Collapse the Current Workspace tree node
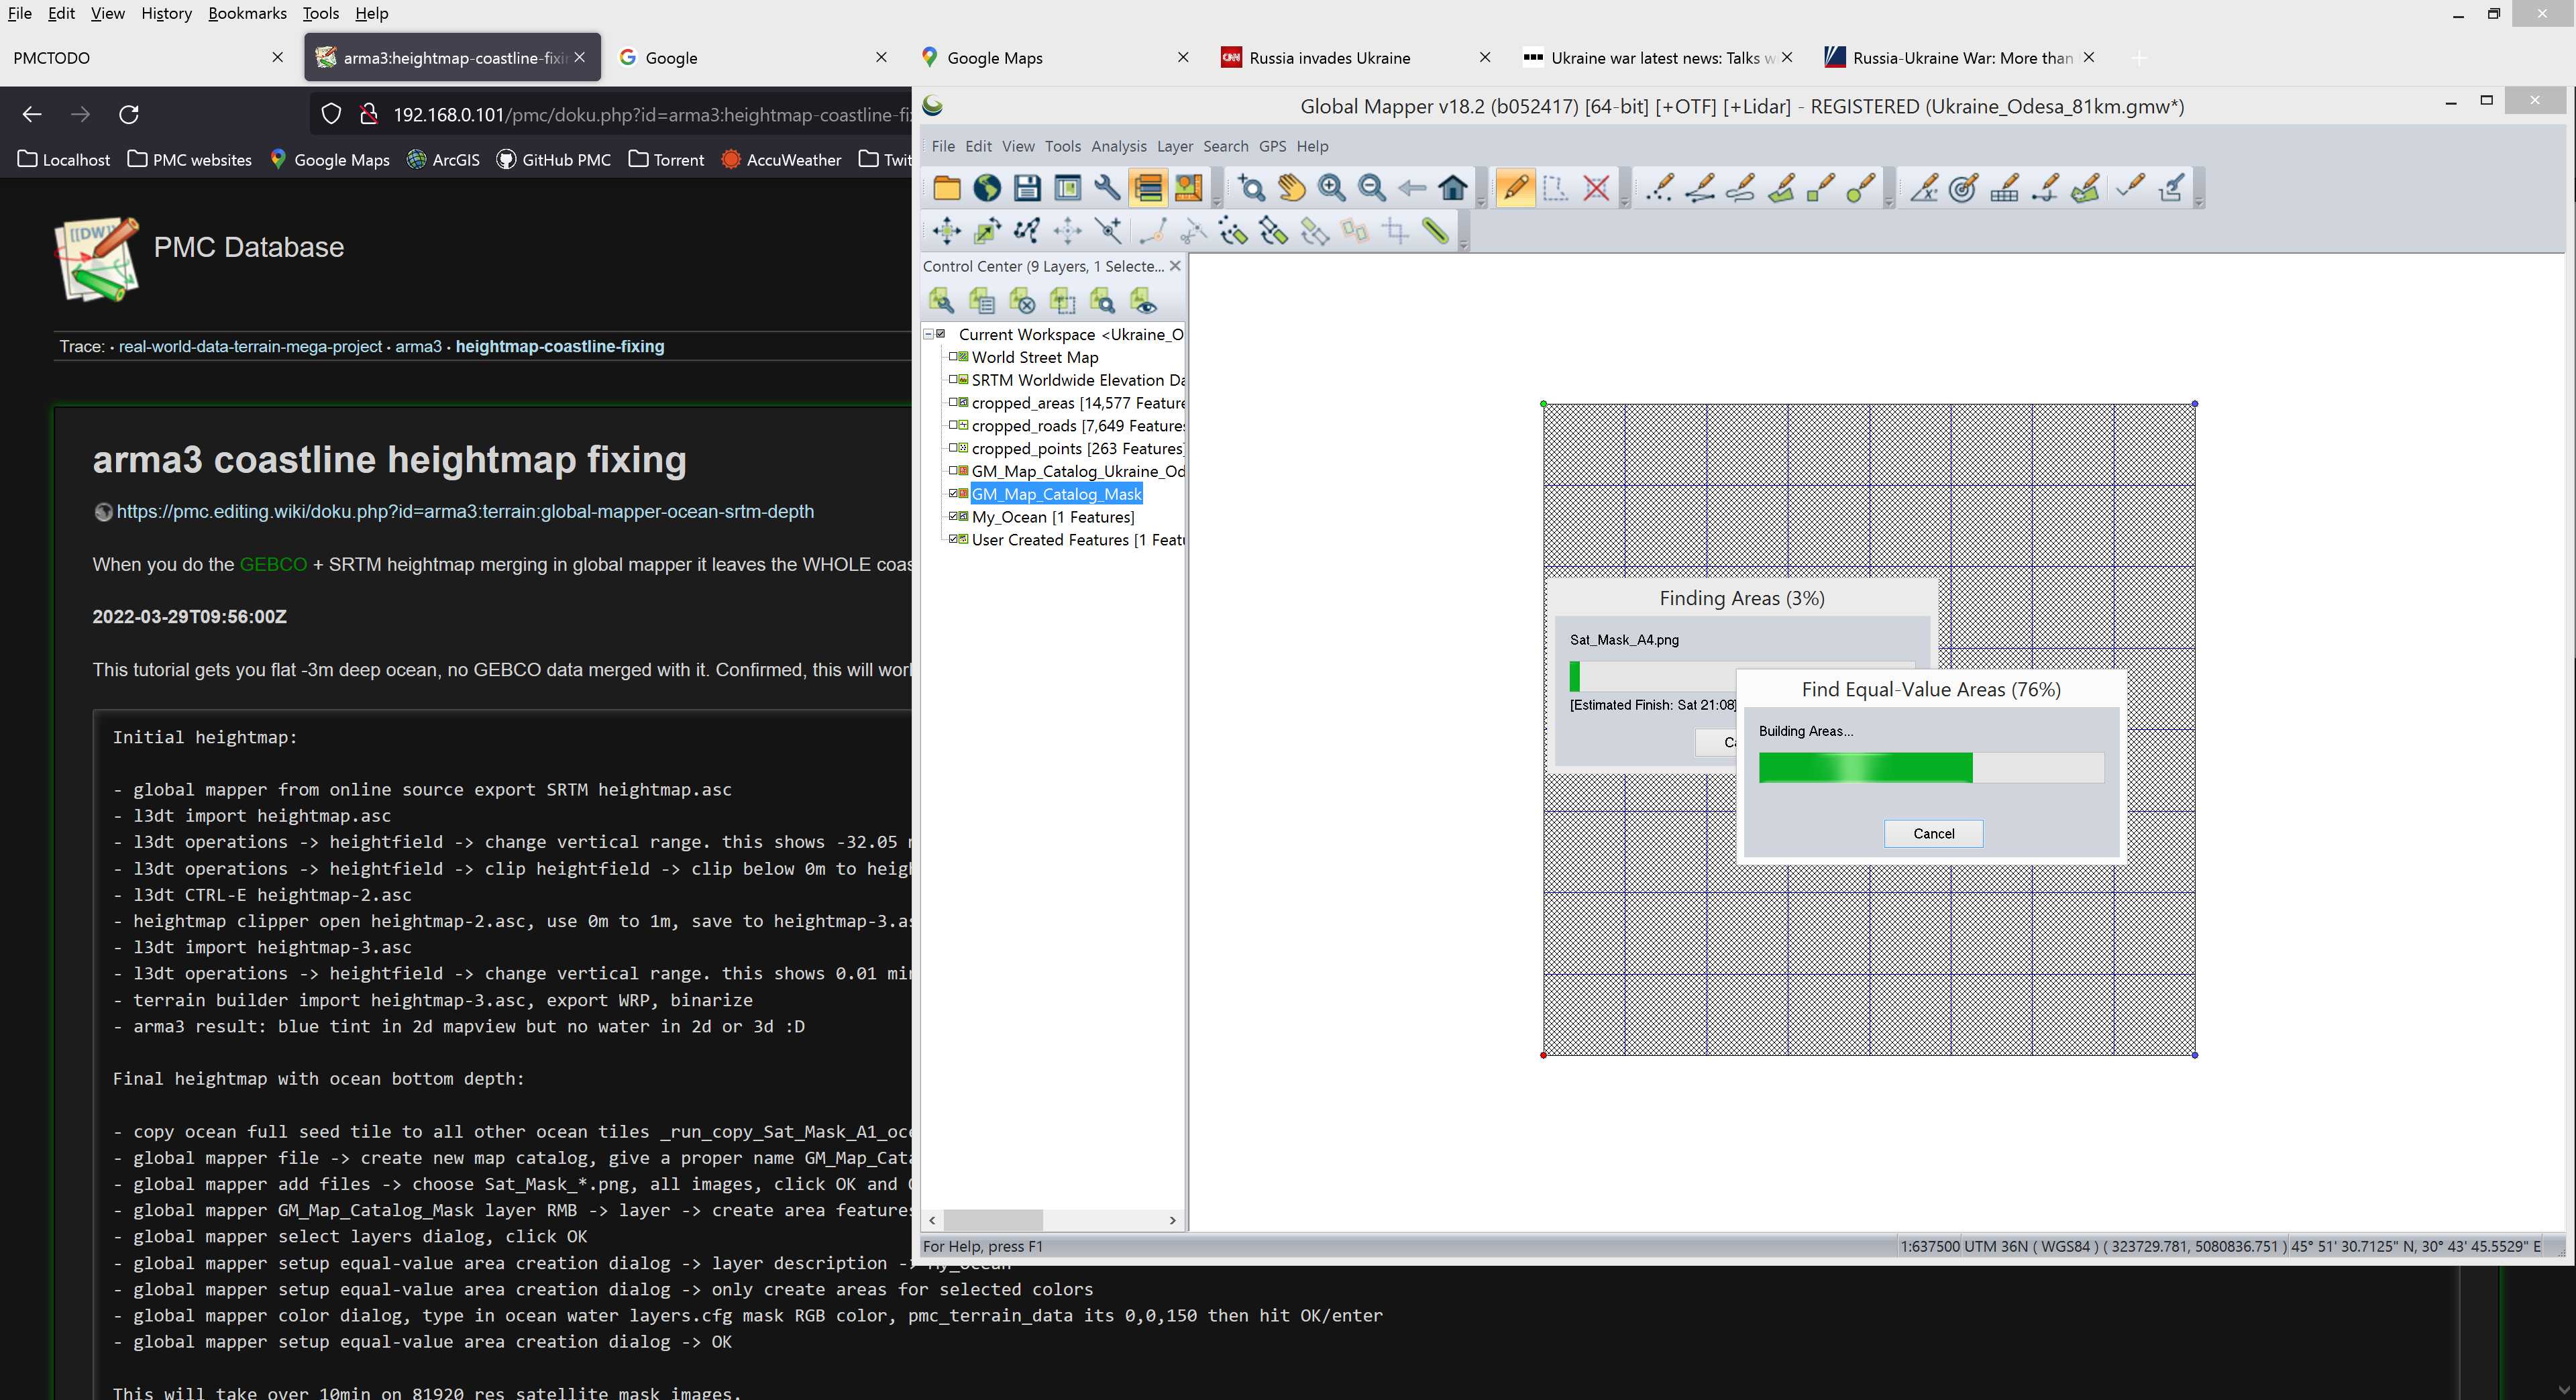The height and width of the screenshot is (1400, 2576). 928,334
